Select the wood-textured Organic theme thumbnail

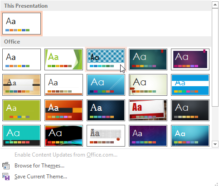21,85
